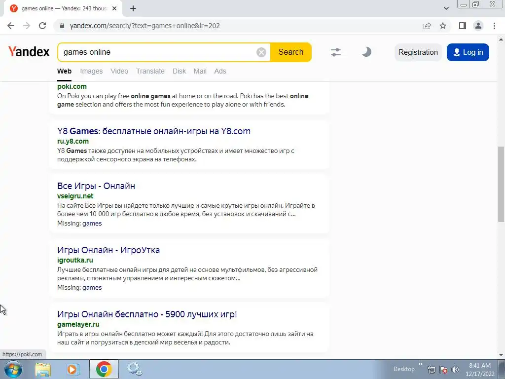The image size is (505, 379).
Task: Go to the Yandex logo home
Action: click(29, 51)
